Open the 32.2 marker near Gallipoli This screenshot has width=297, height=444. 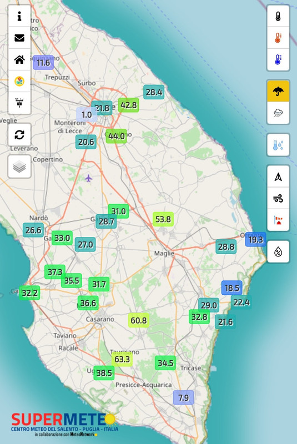pyautogui.click(x=29, y=293)
